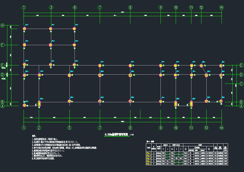Select the pile cap at grid D-8

click(130, 75)
